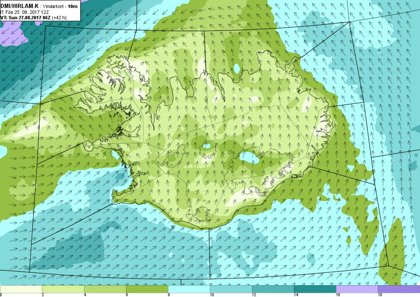Screen dimensions: 420x297
Task: Click the legend value '4'
Action: 85,295
